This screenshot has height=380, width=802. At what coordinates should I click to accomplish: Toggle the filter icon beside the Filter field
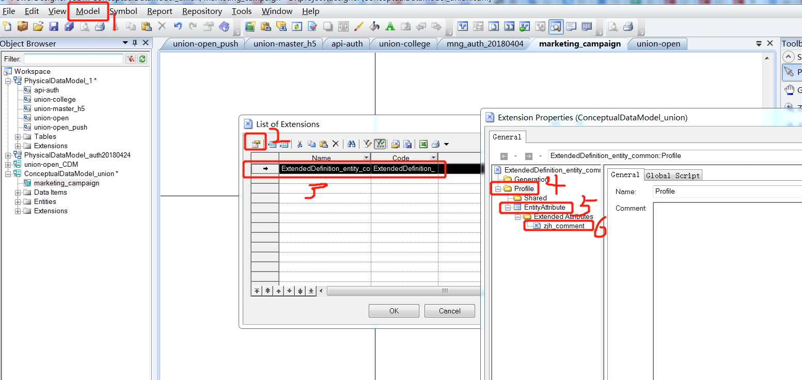[x=130, y=58]
